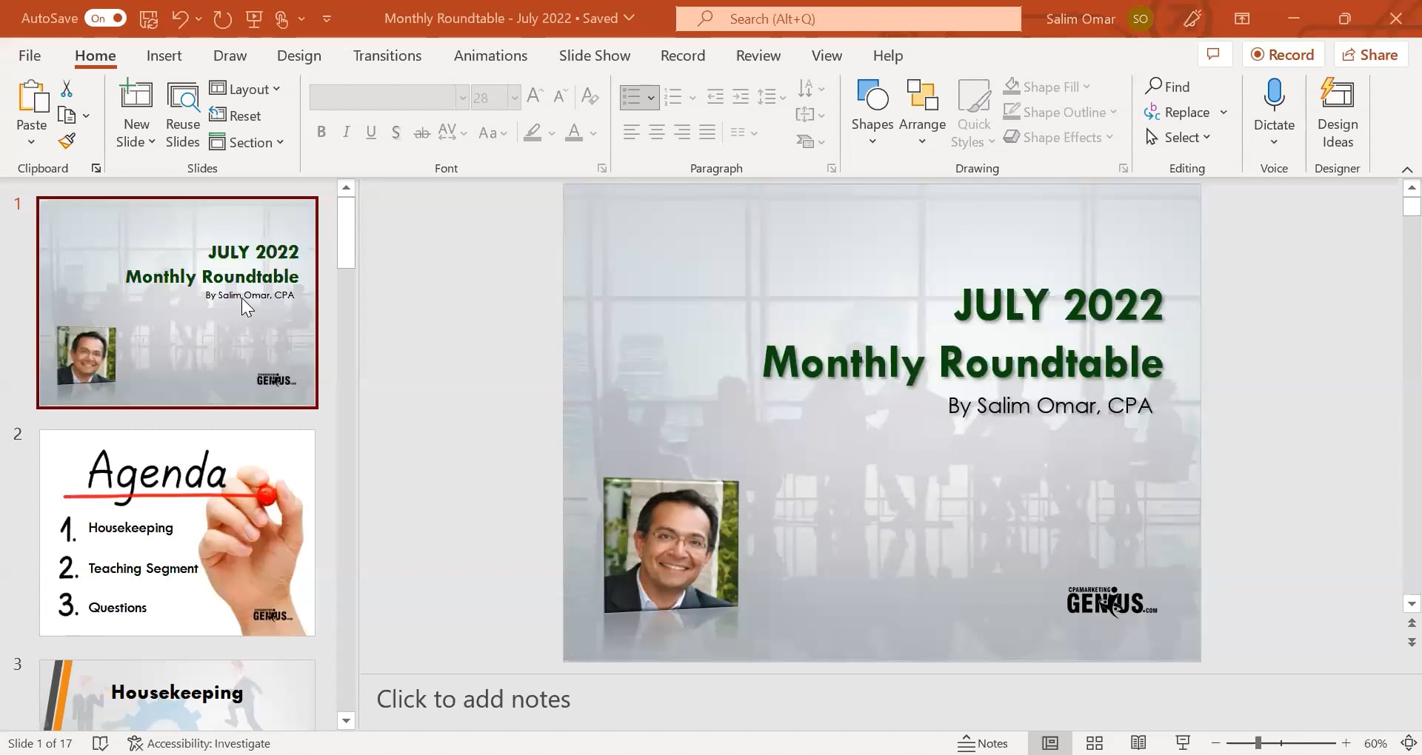Start a Record session
This screenshot has height=755, width=1422.
coord(1283,54)
